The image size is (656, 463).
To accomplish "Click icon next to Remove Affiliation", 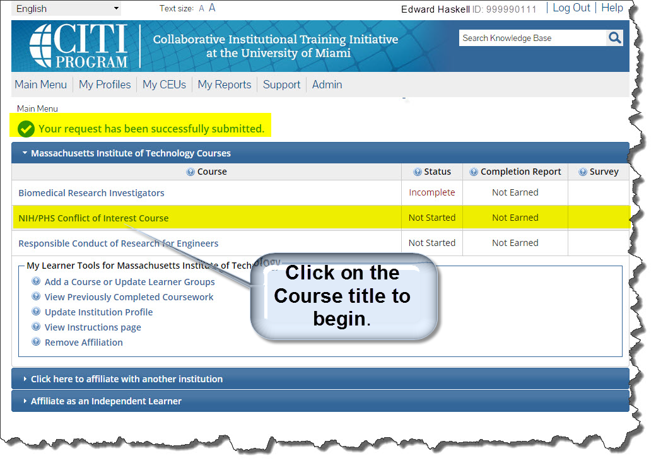I will (37, 342).
